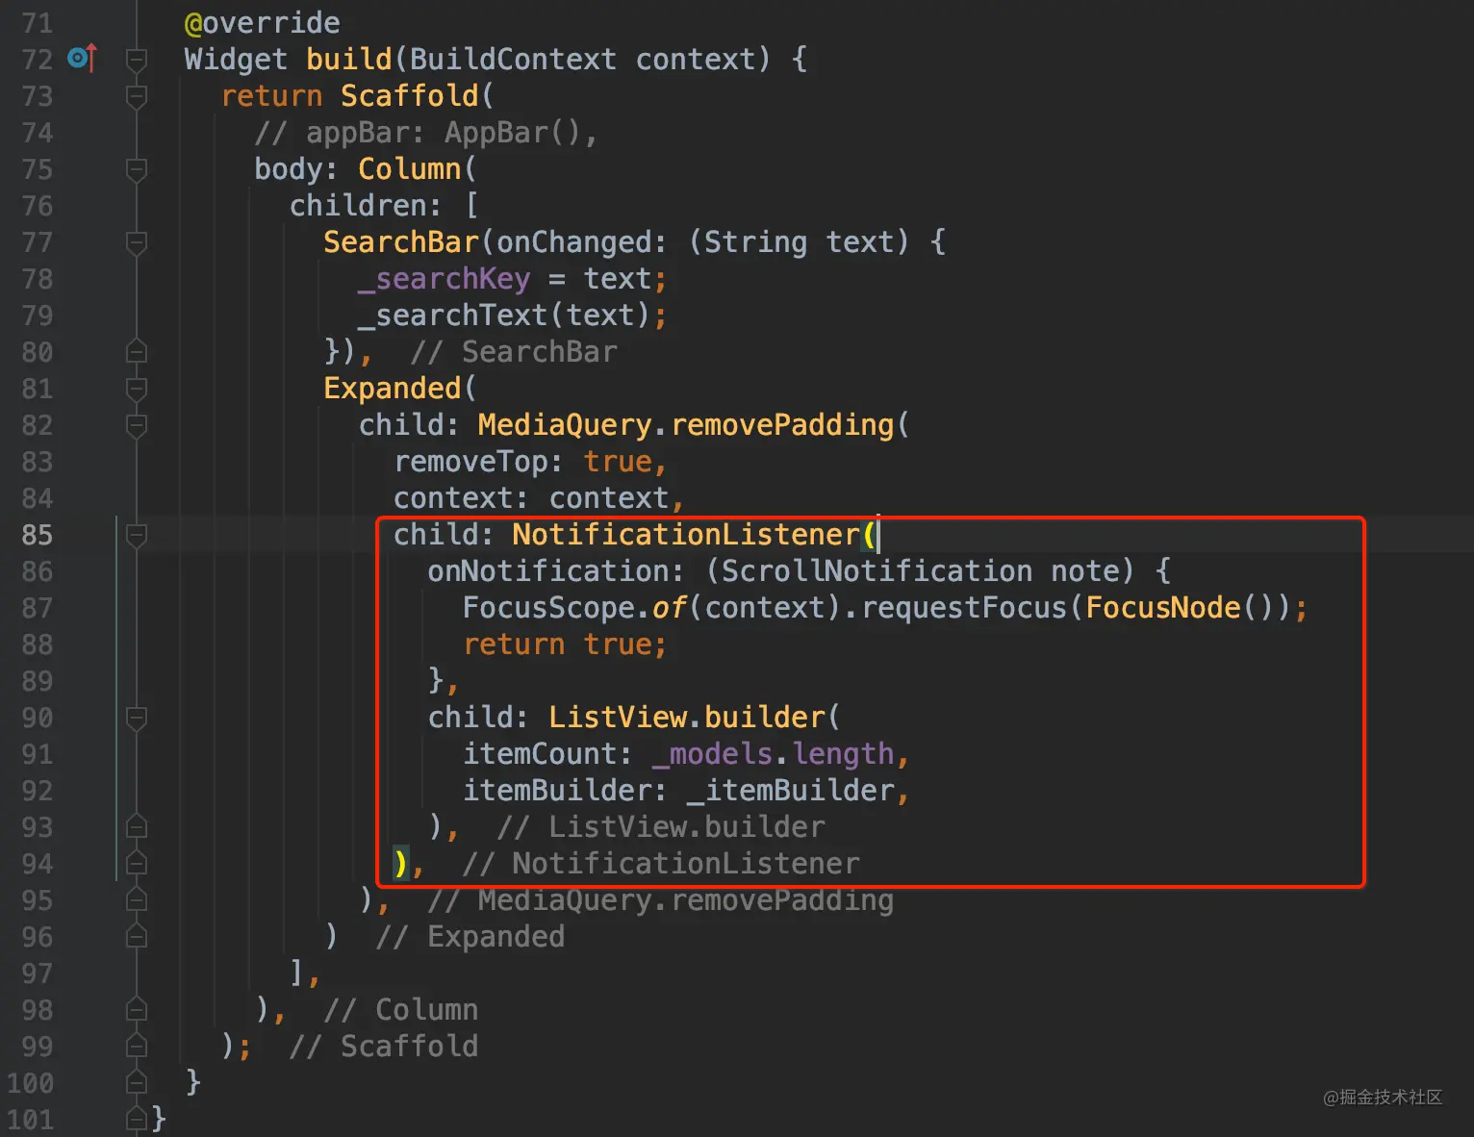
Task: Click the 'return true;' statement
Action: click(x=565, y=644)
